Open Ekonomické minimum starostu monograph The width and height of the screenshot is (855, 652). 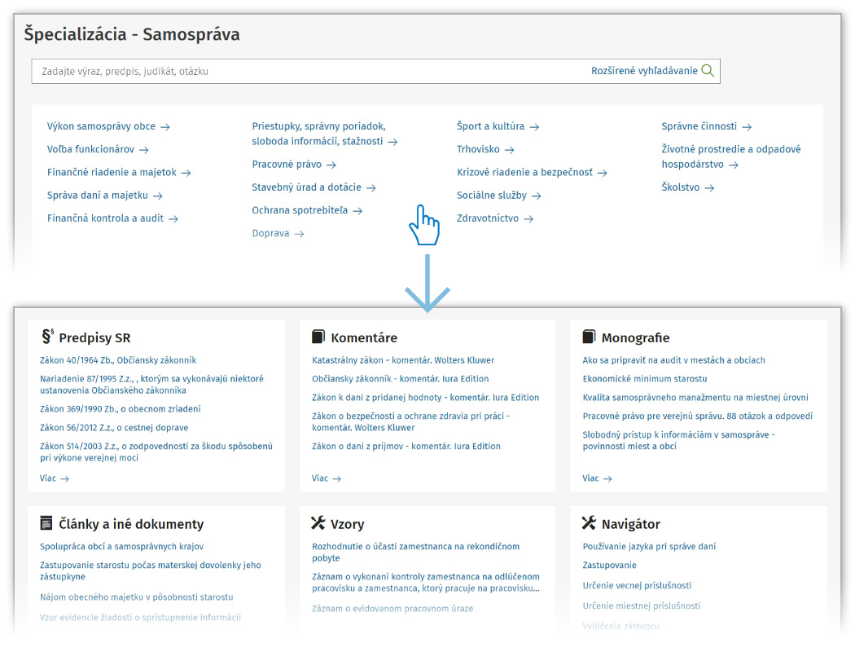(644, 379)
